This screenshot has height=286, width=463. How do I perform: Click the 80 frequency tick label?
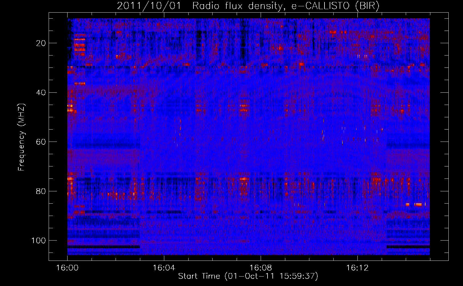coord(41,191)
